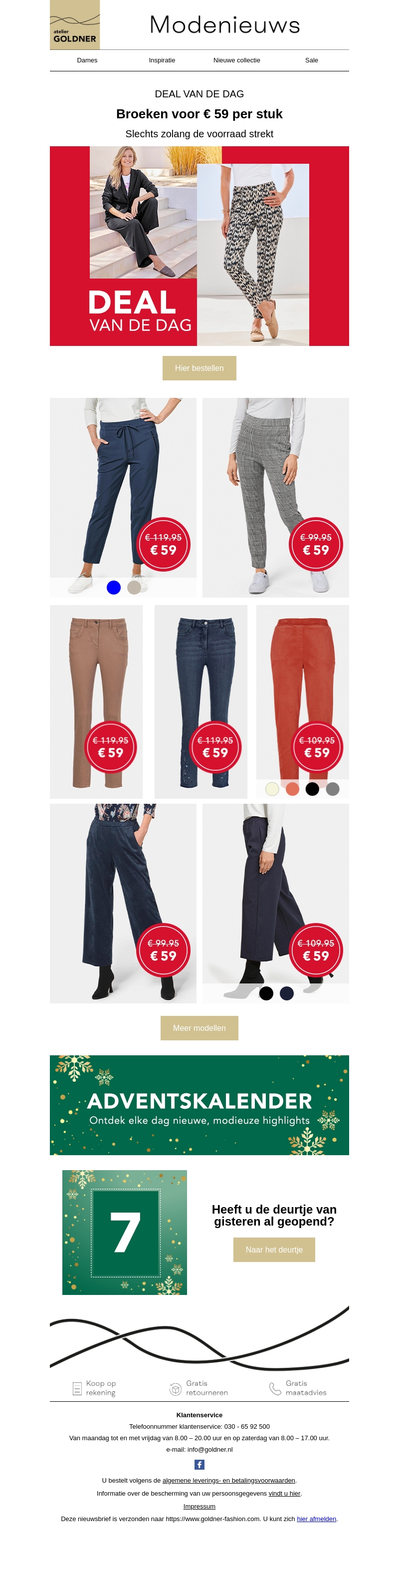The width and height of the screenshot is (399, 1579).
Task: Click the Atelier Goldner logo
Action: click(75, 24)
